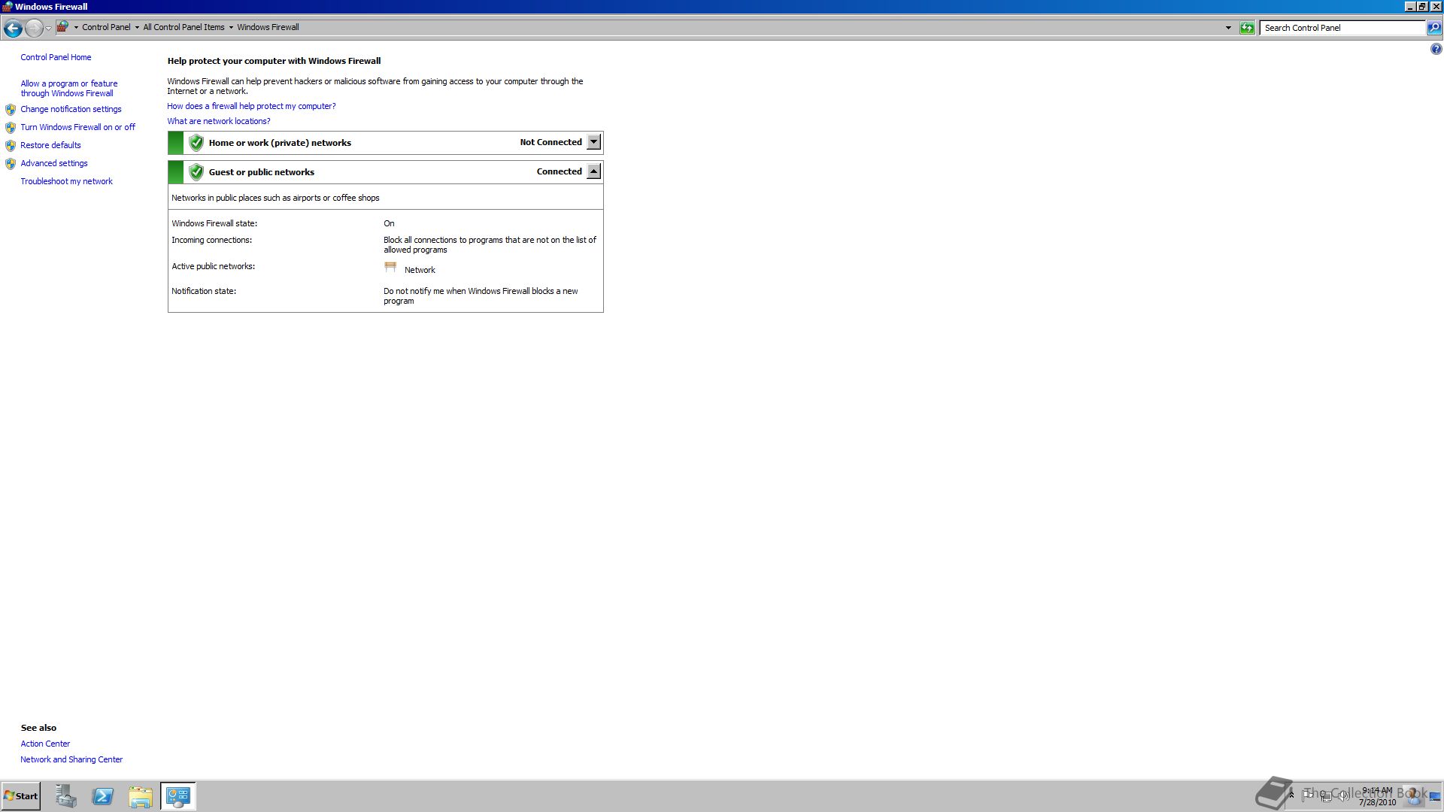Click the Forward navigation arrow button

pyautogui.click(x=34, y=29)
